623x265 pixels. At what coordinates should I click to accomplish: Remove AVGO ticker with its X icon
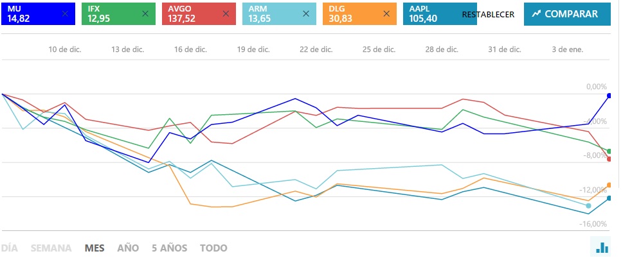(226, 14)
